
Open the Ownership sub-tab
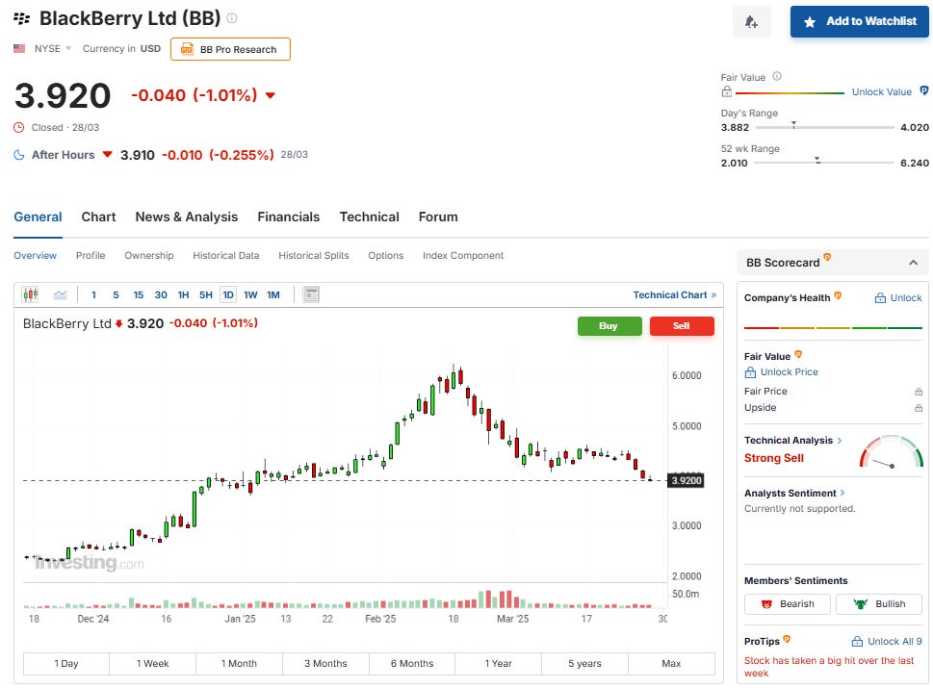[x=148, y=255]
